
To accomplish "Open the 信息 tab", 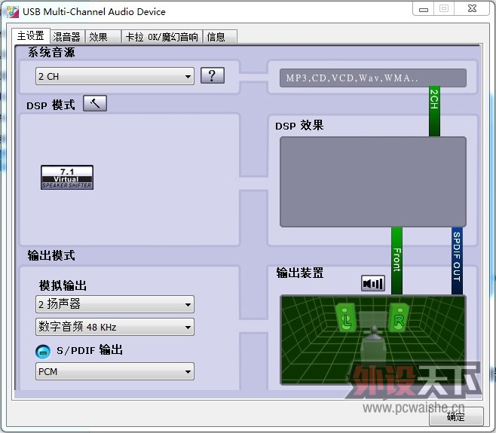I will pyautogui.click(x=220, y=37).
